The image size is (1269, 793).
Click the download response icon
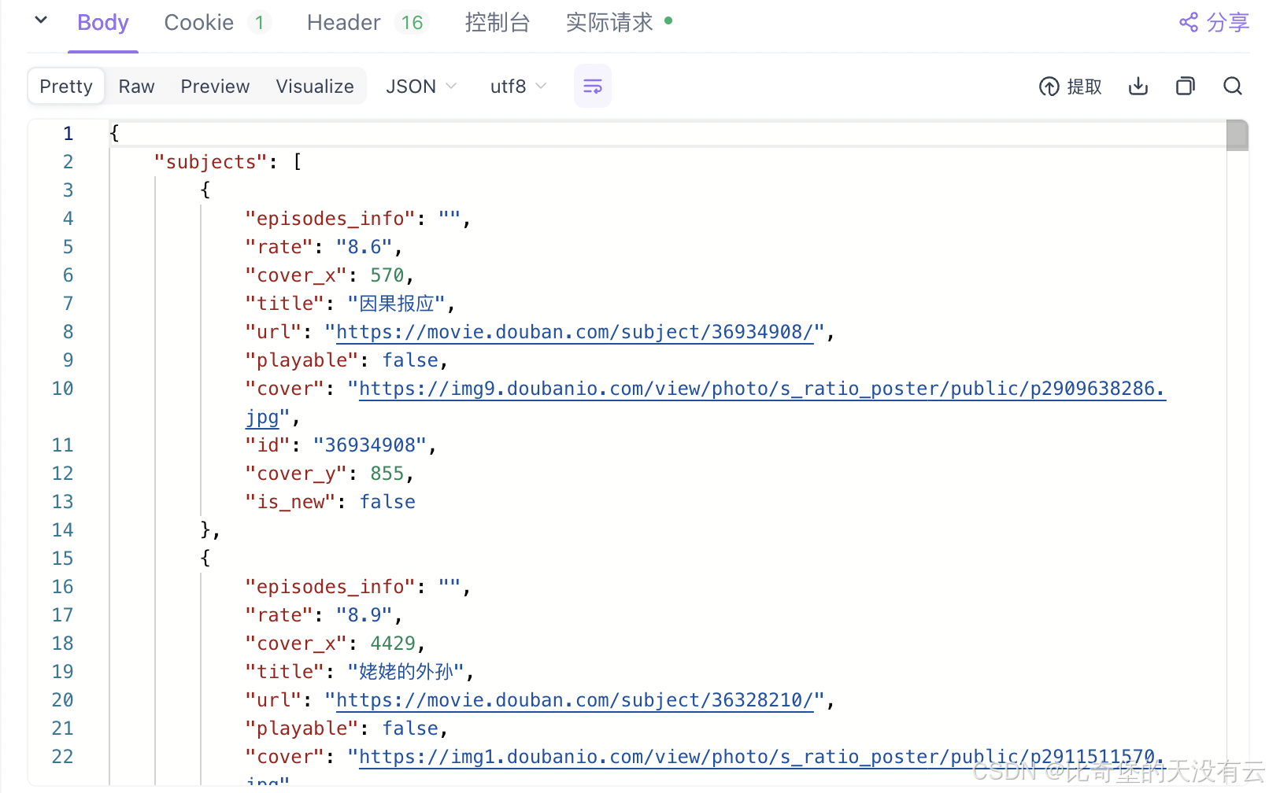1138,87
